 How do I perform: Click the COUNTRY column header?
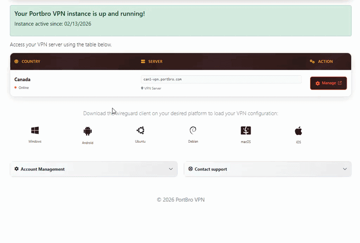coord(31,62)
